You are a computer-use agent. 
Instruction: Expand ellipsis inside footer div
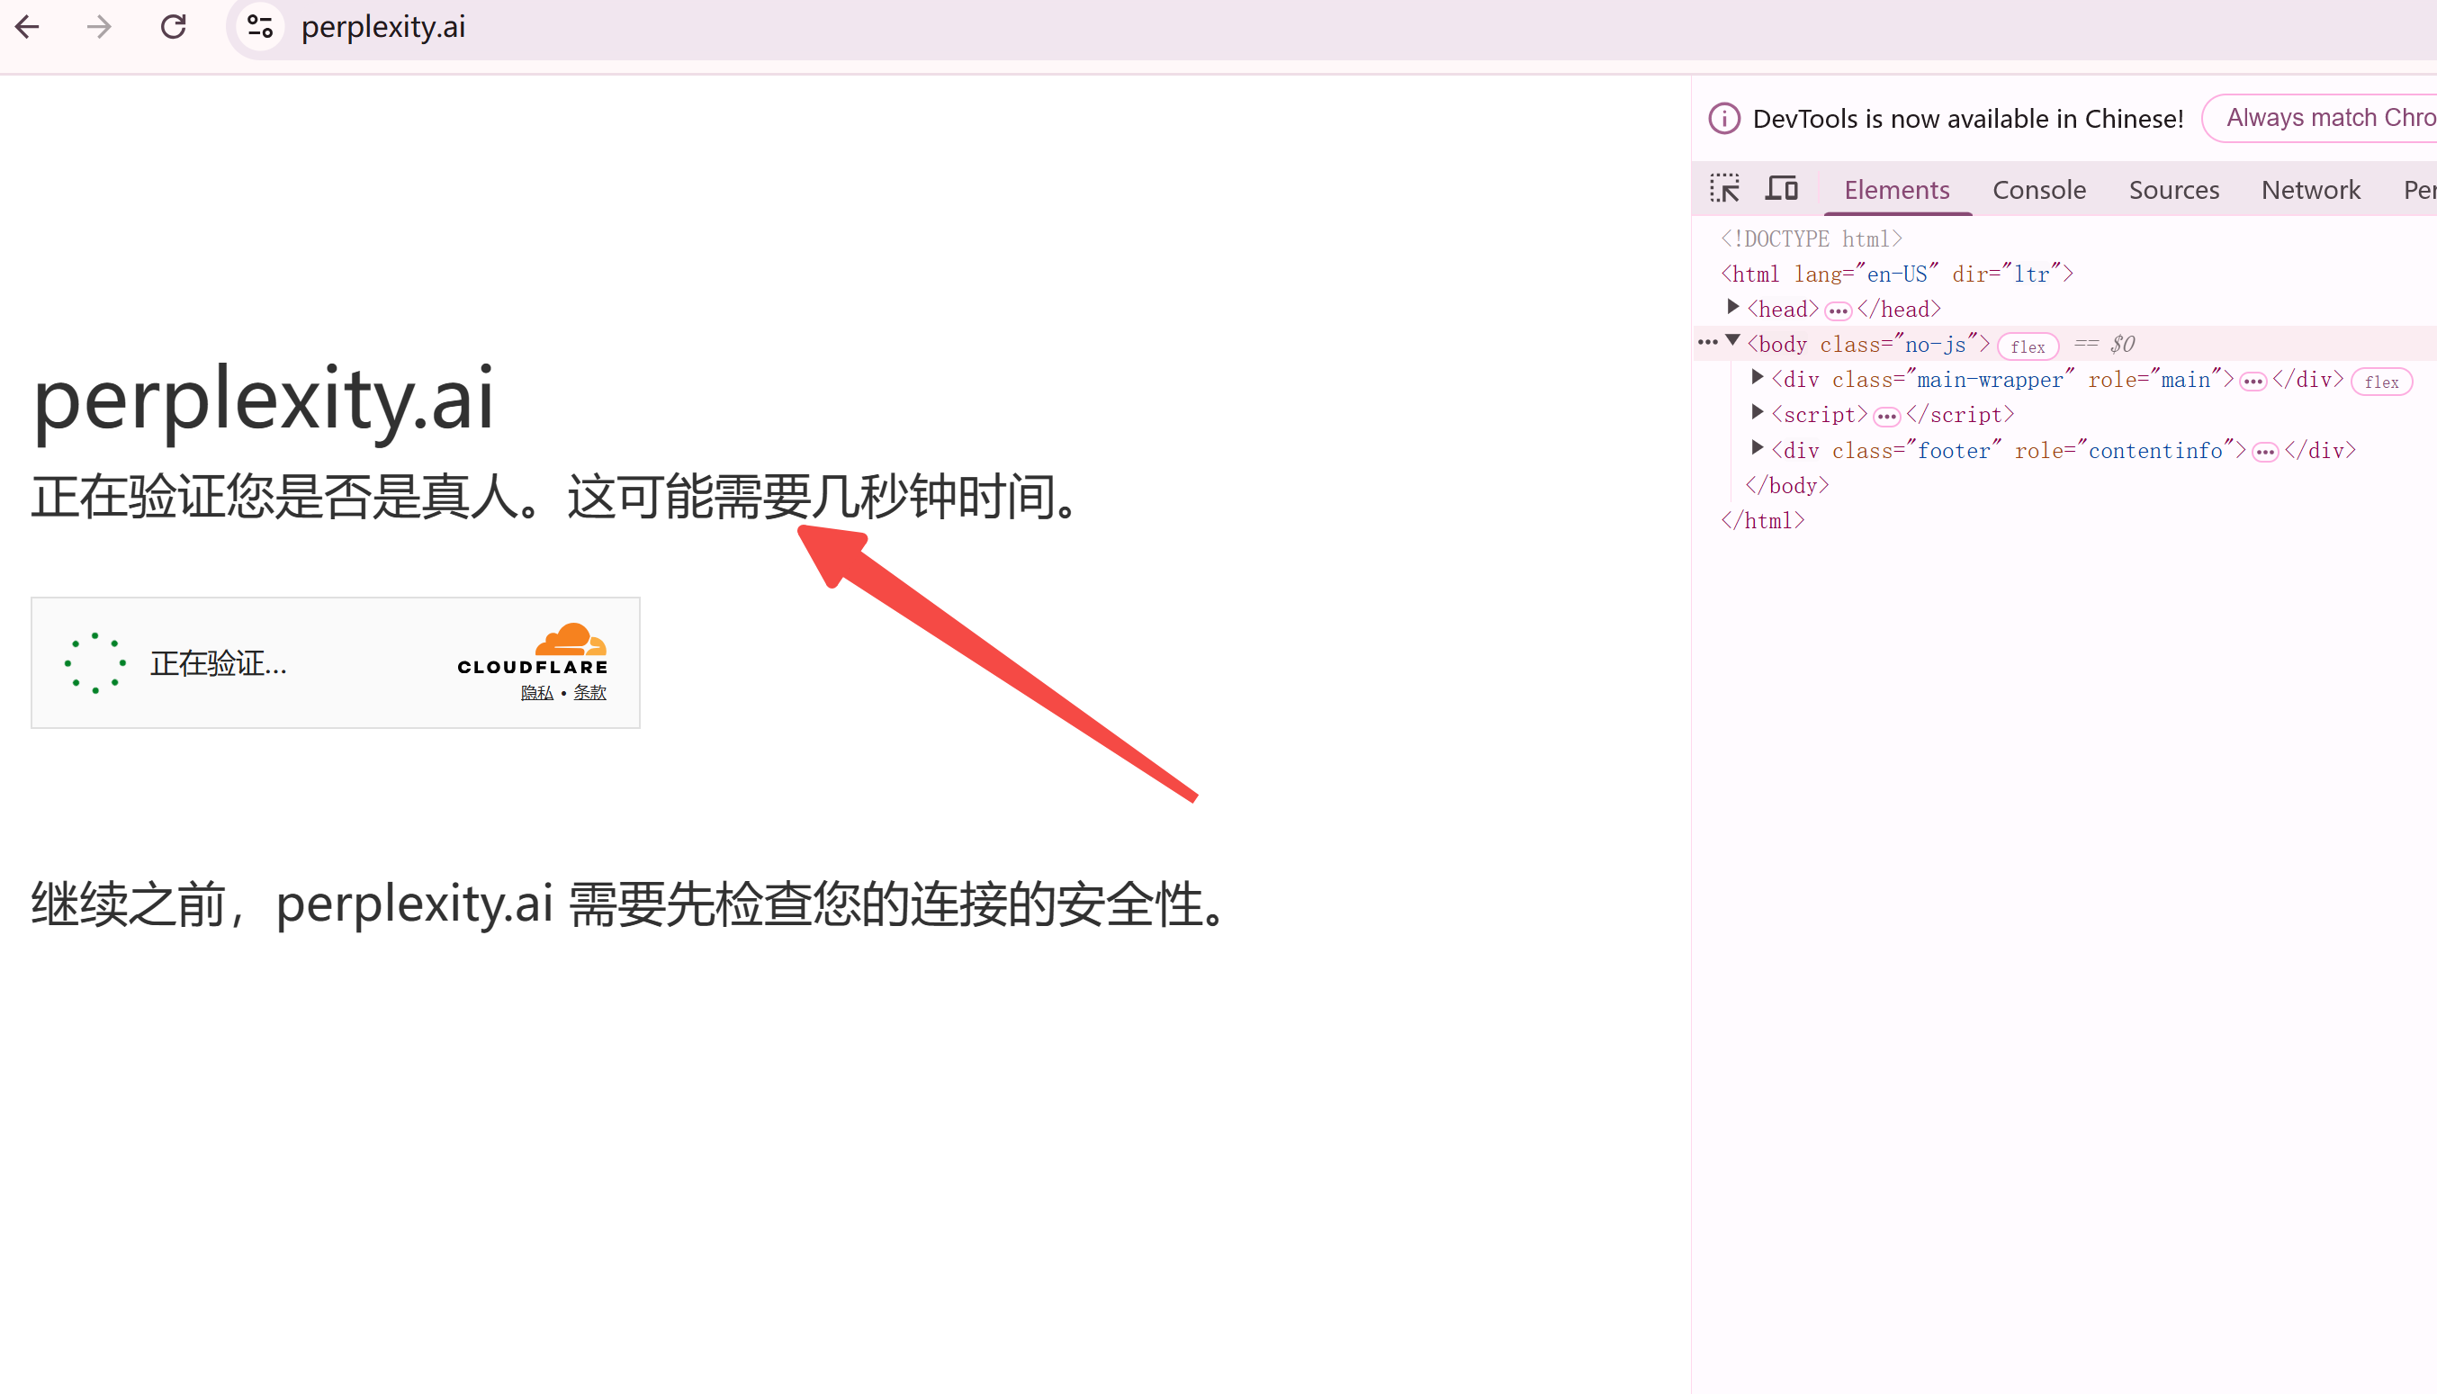coord(2266,453)
